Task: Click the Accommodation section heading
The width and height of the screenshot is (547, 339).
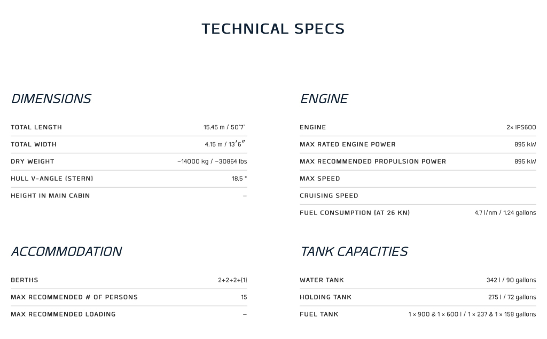Action: coord(66,251)
